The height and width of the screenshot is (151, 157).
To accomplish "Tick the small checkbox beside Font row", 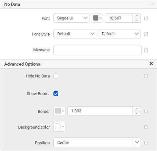I will pyautogui.click(x=146, y=18).
